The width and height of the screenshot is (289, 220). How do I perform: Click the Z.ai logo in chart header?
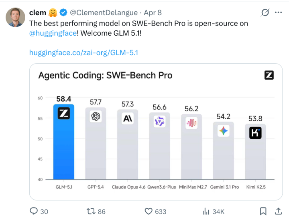tap(269, 75)
